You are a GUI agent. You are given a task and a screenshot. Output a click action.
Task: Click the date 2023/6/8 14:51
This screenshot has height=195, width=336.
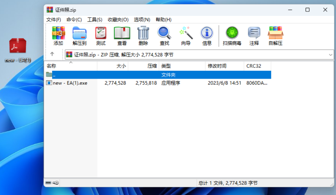224,83
